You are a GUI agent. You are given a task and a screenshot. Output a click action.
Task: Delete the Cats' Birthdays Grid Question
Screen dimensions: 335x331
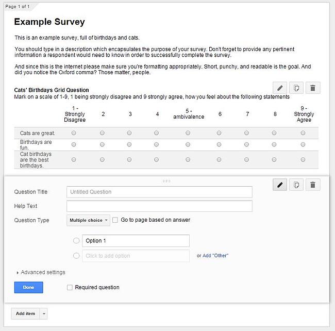coord(312,88)
